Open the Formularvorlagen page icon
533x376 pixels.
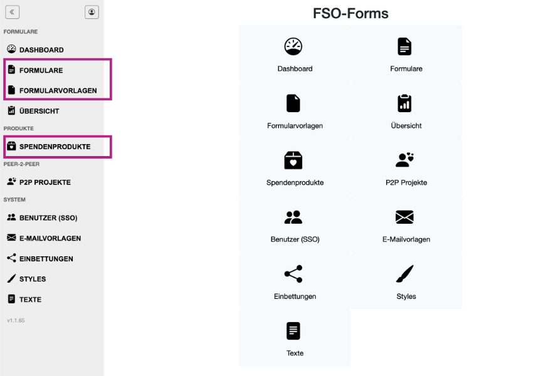(x=295, y=102)
